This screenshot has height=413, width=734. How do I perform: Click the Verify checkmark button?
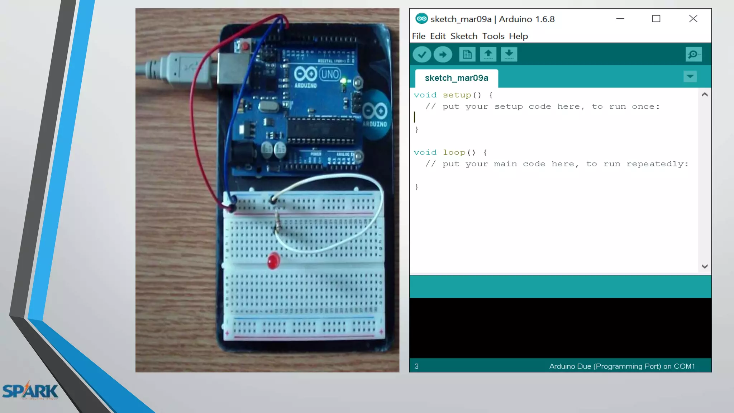click(422, 54)
